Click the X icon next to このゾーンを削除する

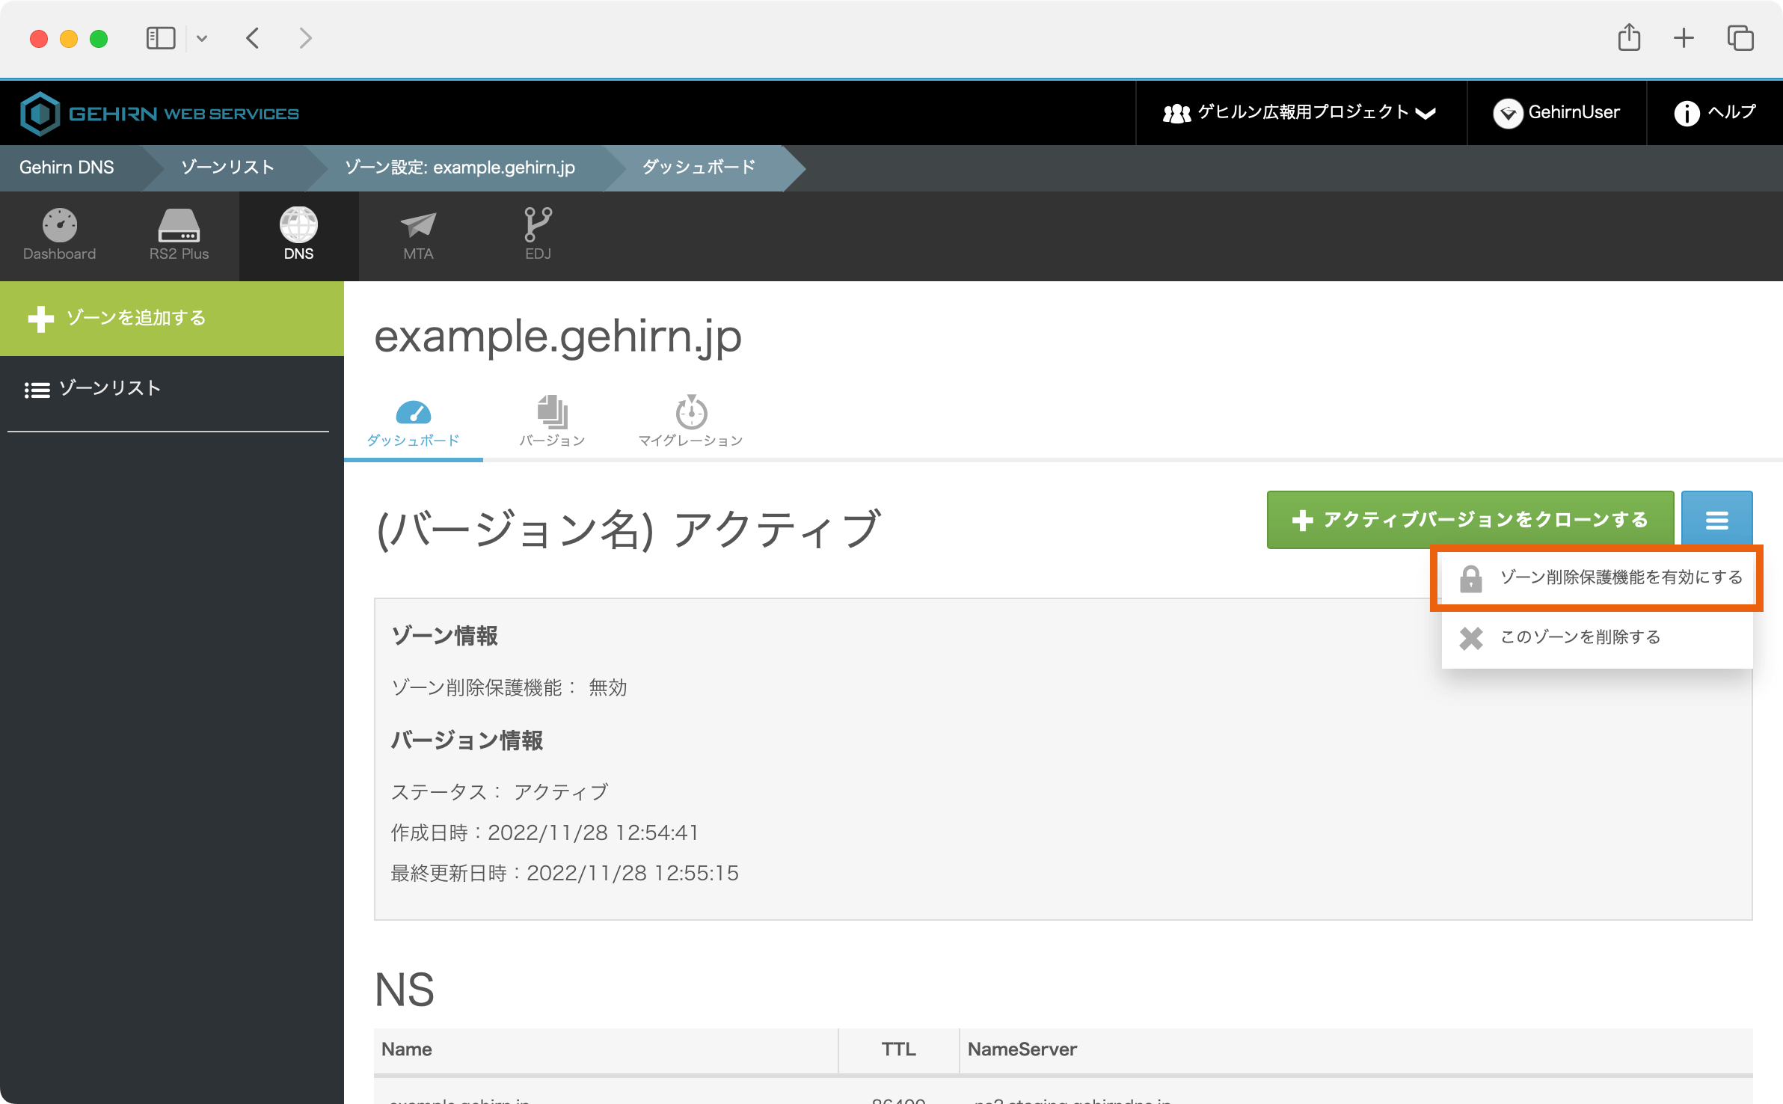(x=1470, y=638)
